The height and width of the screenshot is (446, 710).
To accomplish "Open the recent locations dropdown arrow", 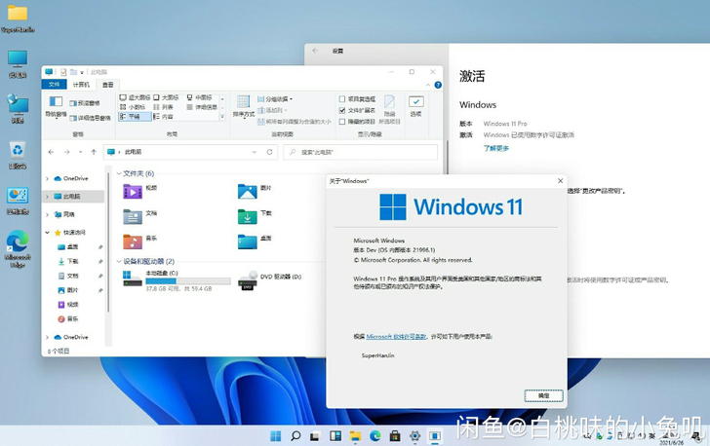I will click(x=81, y=152).
